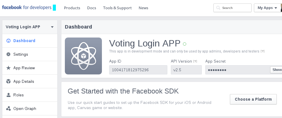
Task: Click the API Version help question mark
Action: 195,61
